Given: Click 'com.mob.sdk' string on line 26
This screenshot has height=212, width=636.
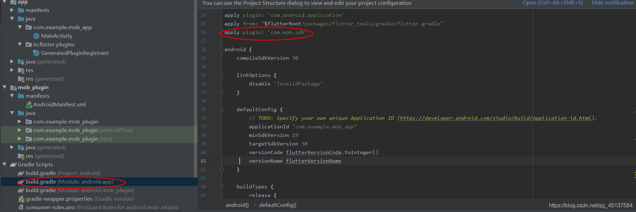Looking at the screenshot, I should 288,32.
